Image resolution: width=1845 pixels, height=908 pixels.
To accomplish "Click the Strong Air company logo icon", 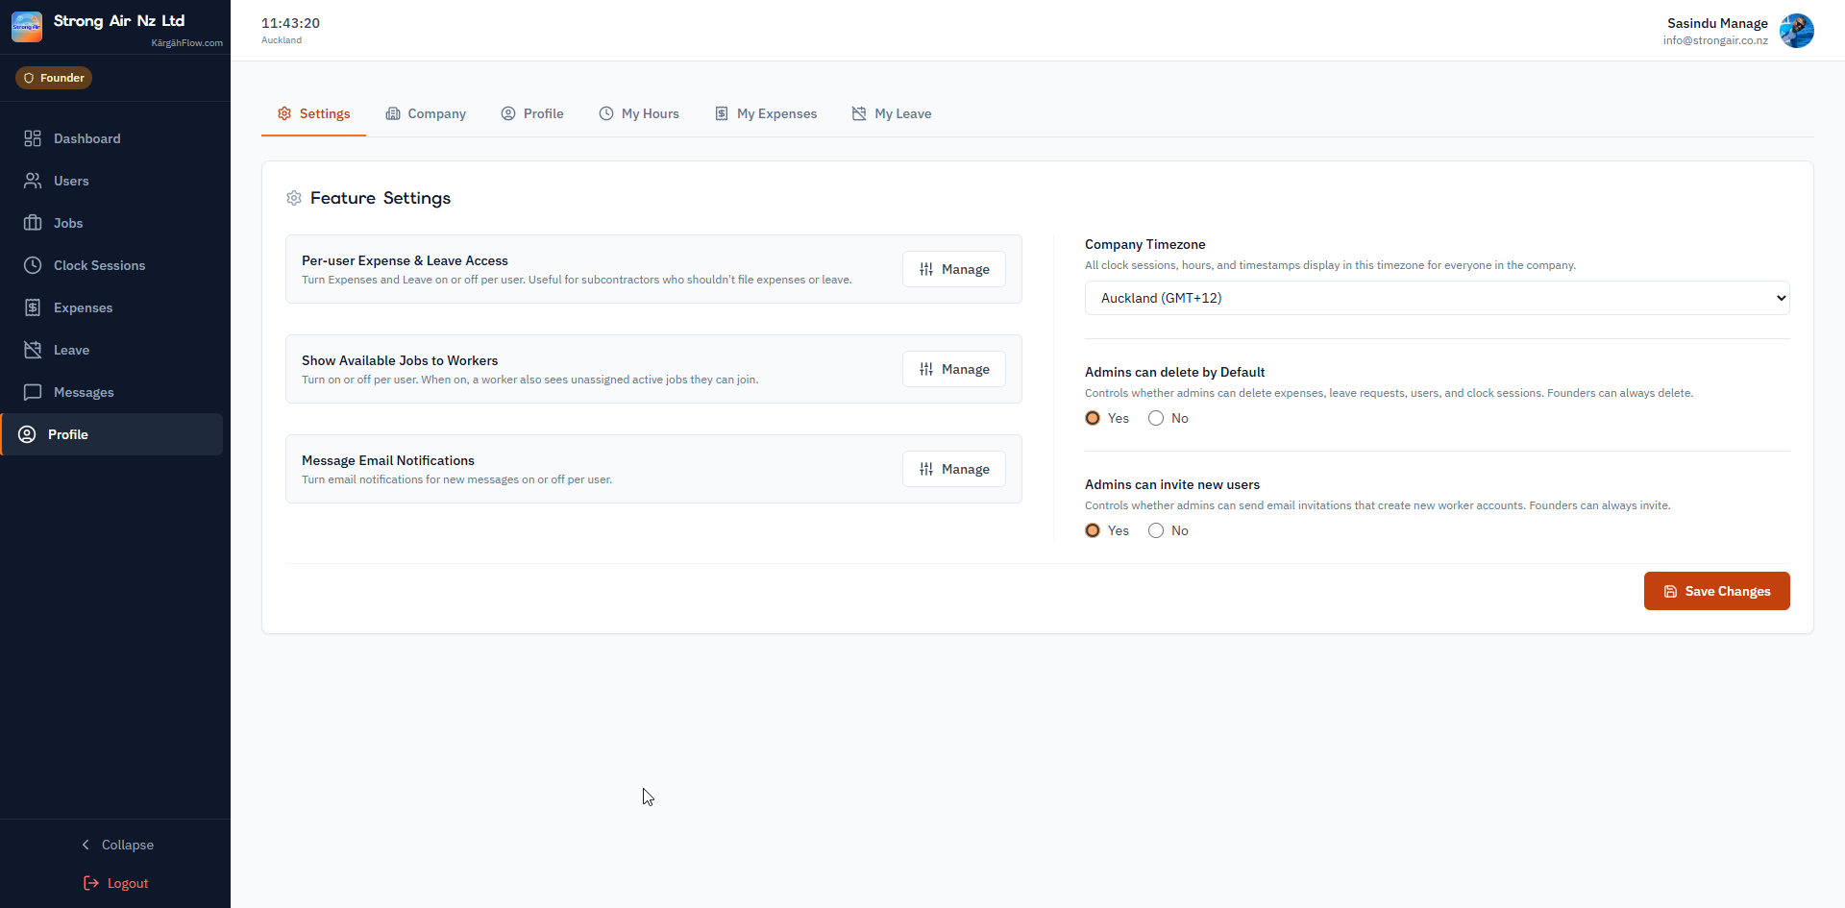I will (x=27, y=27).
